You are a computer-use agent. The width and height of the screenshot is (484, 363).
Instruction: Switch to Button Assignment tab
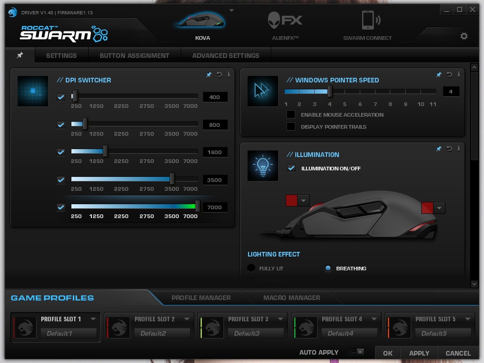point(134,56)
